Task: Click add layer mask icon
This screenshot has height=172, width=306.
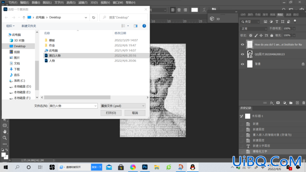Action: pyautogui.click(x=278, y=103)
